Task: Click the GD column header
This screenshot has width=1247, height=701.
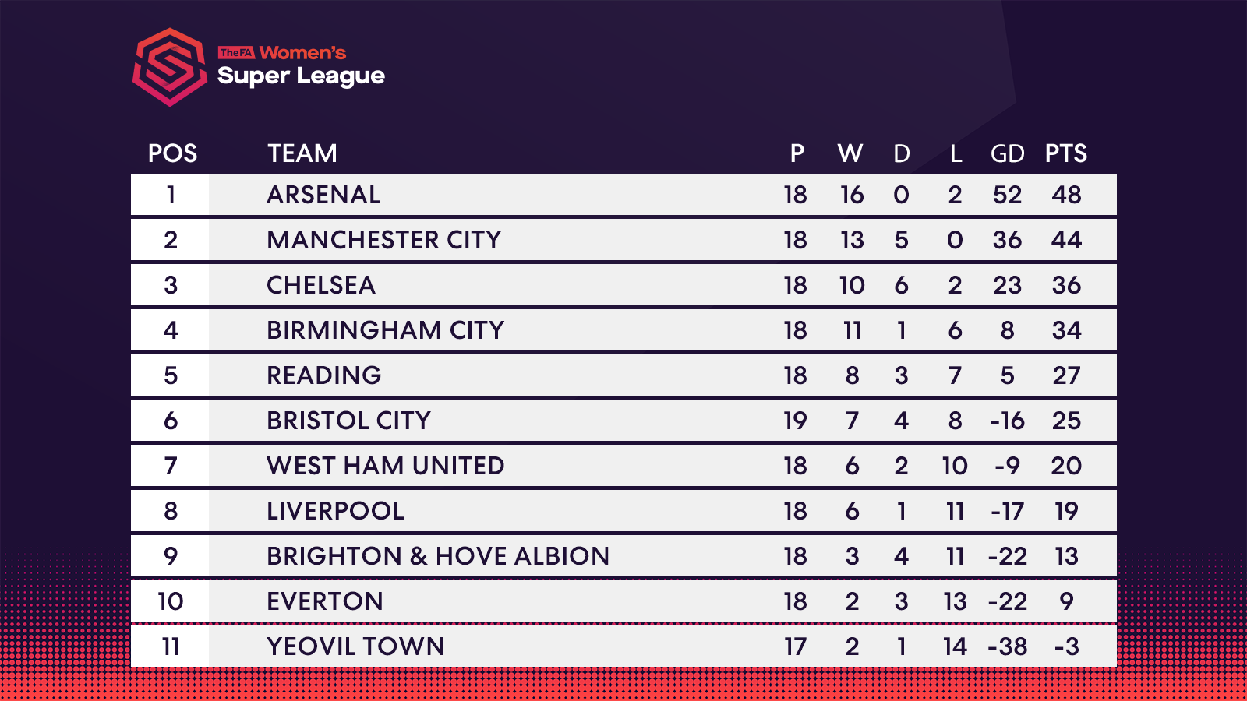Action: (x=1007, y=153)
